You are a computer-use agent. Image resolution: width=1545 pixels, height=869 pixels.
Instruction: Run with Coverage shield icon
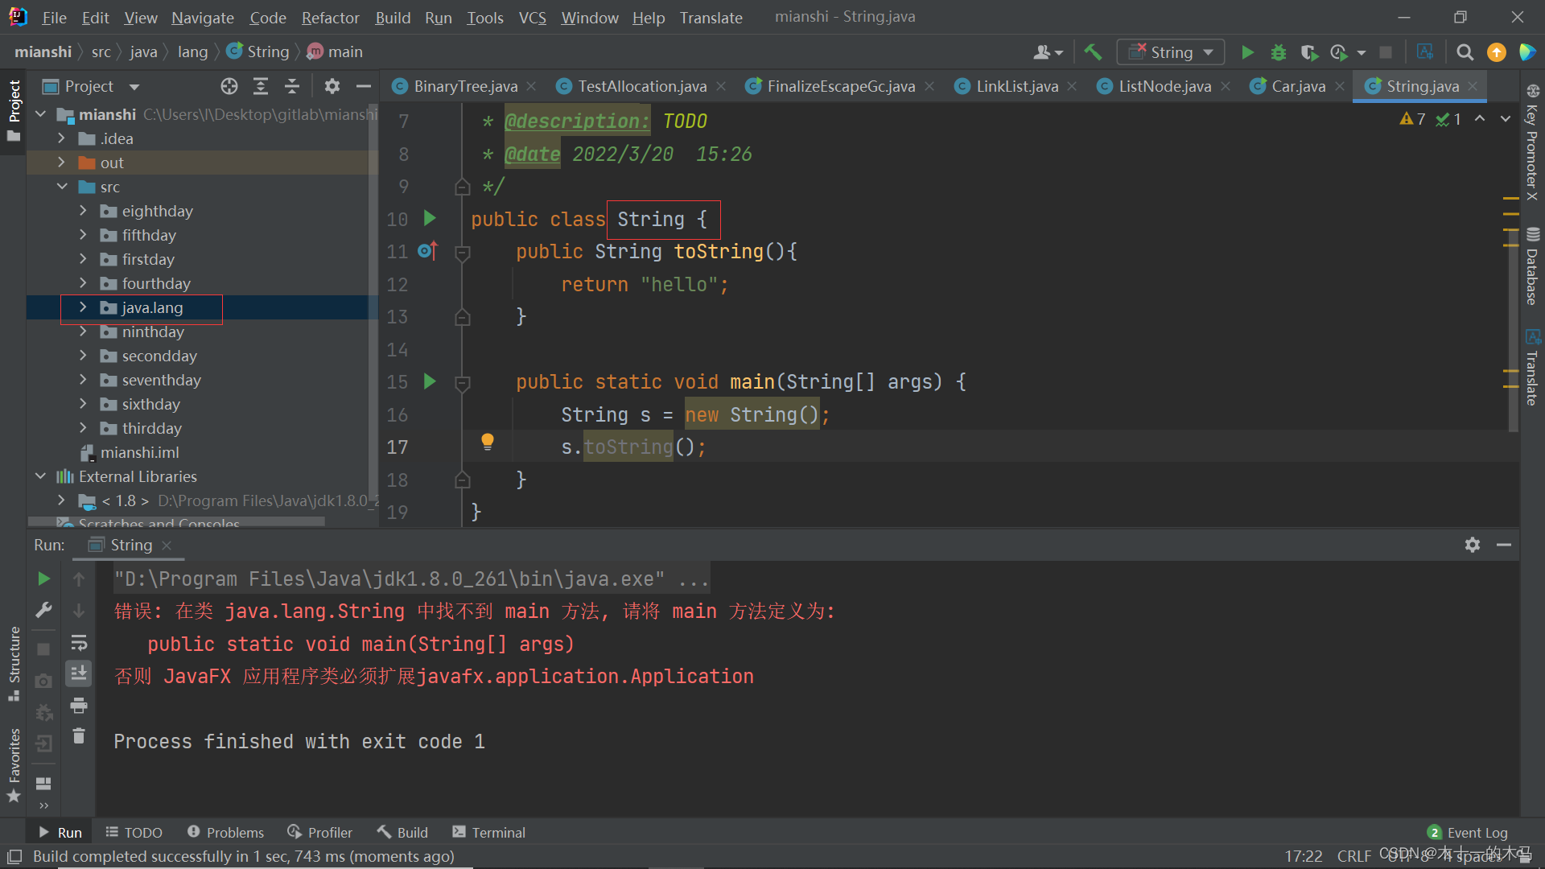[x=1308, y=52]
